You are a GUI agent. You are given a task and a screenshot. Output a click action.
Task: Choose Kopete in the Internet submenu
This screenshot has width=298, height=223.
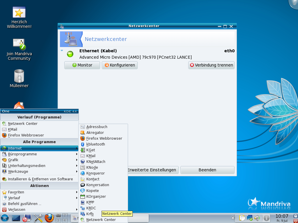pos(93,191)
